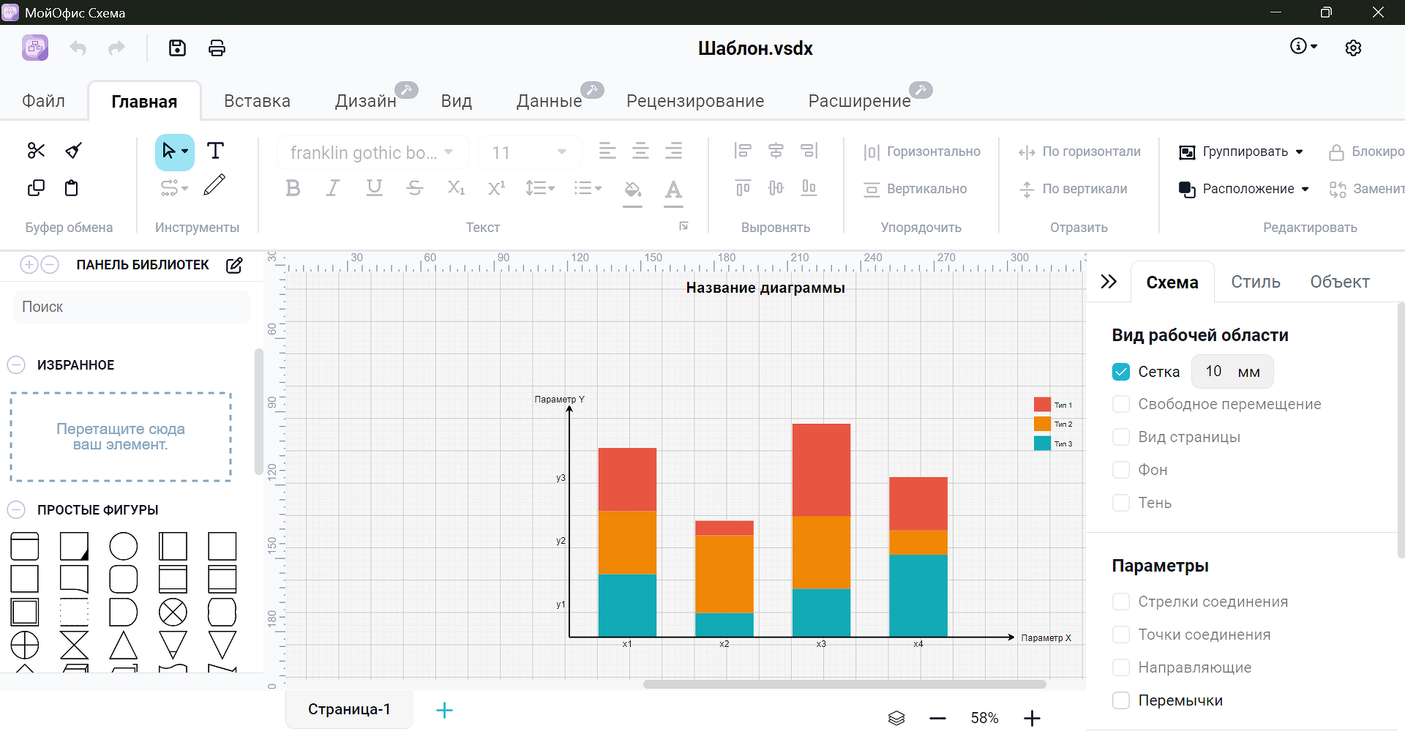1405x737 pixels.
Task: Click the Поиск library search field
Action: pyautogui.click(x=132, y=307)
